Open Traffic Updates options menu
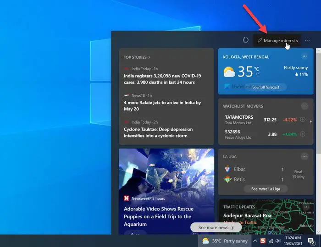321x247 pixels. tap(306, 207)
